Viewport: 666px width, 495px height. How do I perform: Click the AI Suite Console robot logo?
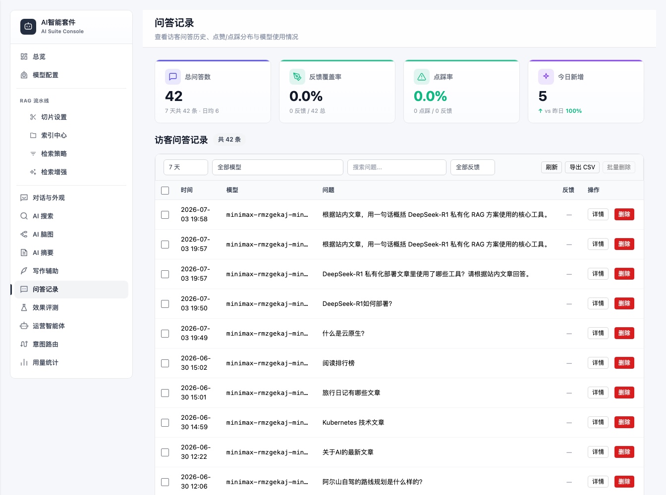point(28,26)
